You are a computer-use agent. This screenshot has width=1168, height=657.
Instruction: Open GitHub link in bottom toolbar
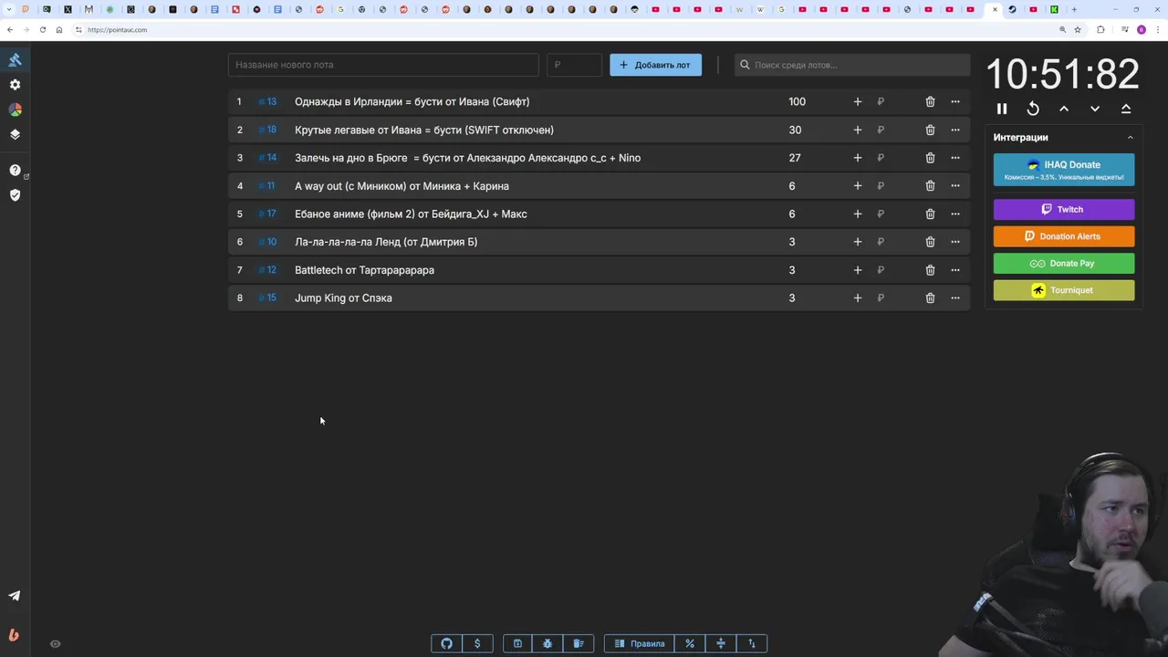(446, 643)
